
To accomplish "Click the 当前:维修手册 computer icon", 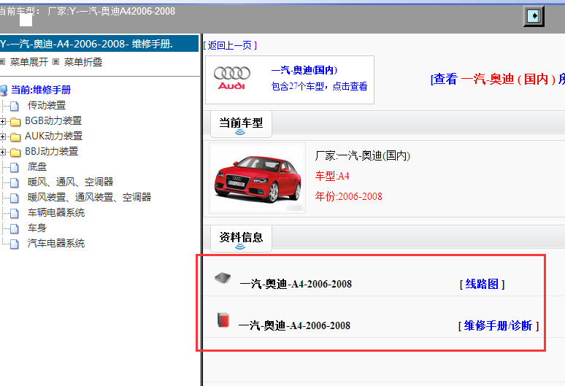I will [4, 90].
